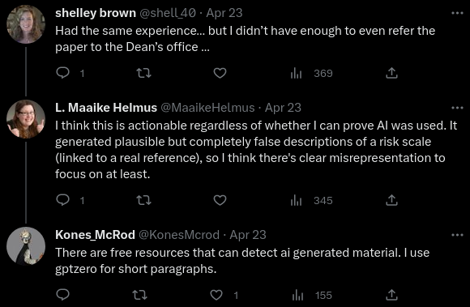
Task: Like L. Maaike Helmus's tweet
Action: click(x=220, y=200)
